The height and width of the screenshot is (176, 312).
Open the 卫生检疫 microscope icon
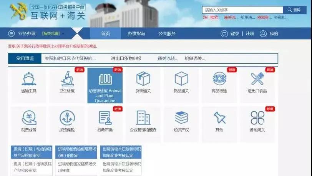click(67, 79)
